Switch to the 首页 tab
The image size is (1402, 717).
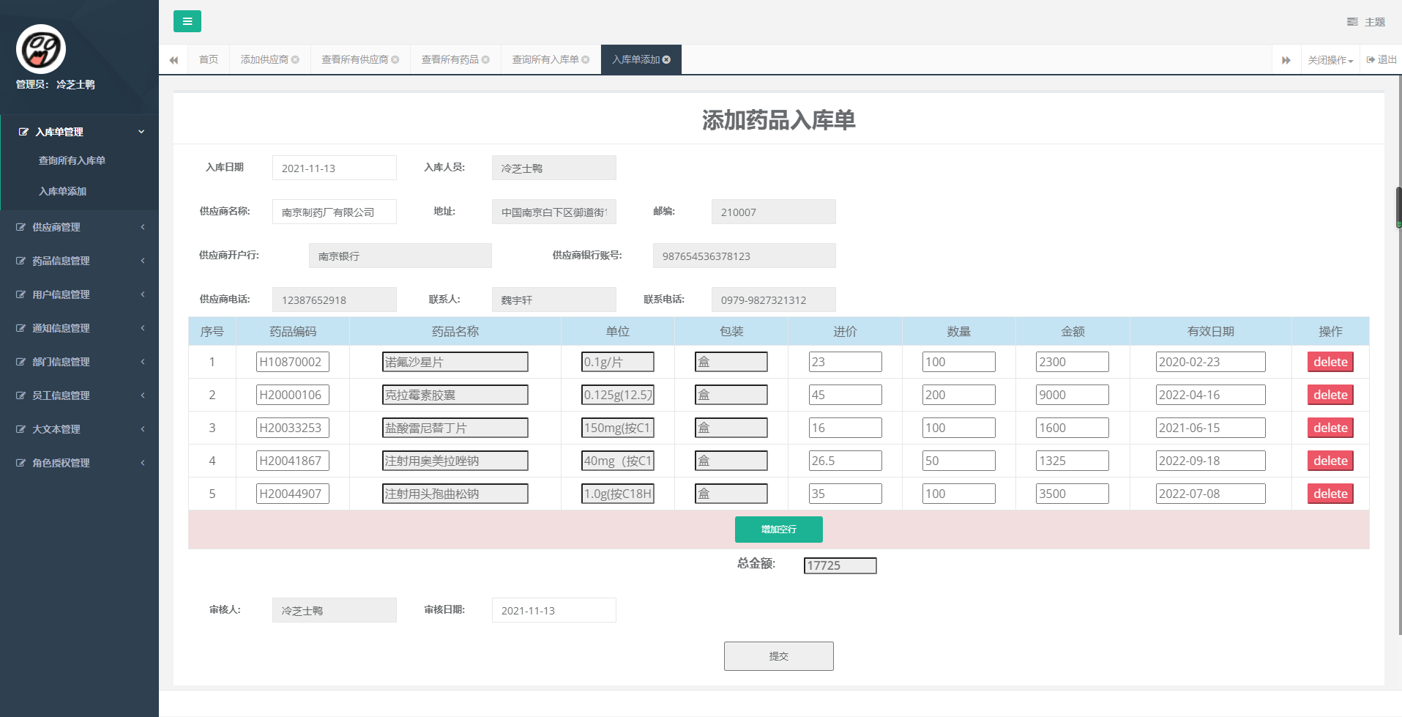tap(209, 59)
